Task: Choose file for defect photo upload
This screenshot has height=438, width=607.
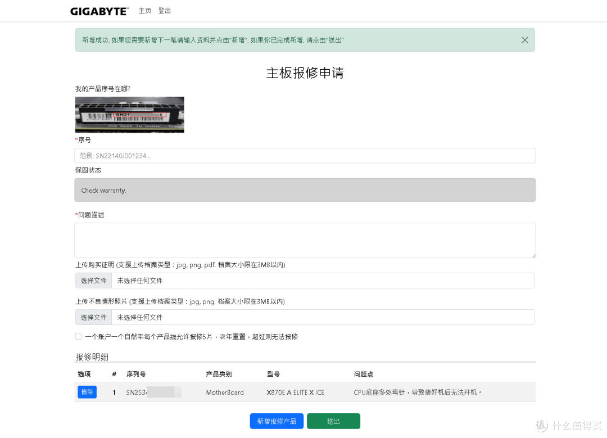Action: (93, 318)
